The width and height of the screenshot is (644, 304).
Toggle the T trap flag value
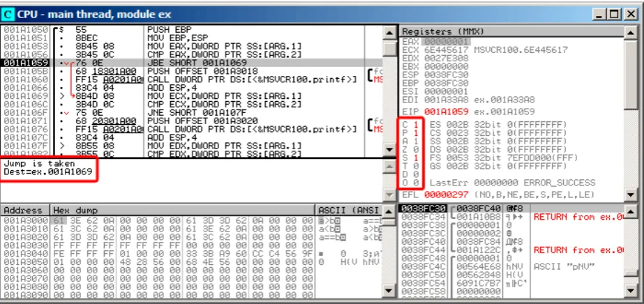click(415, 166)
